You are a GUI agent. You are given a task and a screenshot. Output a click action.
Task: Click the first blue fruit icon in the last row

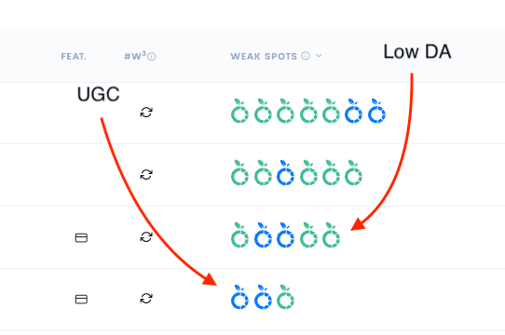click(x=239, y=297)
